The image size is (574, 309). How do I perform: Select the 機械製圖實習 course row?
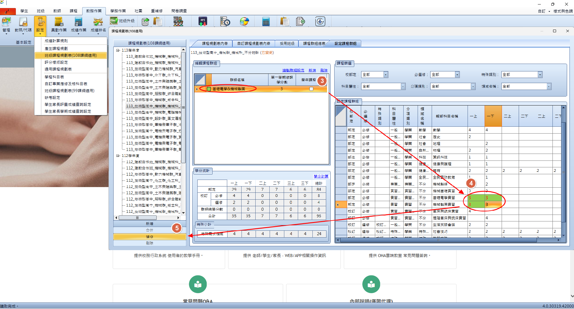pyautogui.click(x=448, y=205)
